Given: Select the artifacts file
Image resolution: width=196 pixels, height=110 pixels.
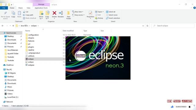Looking at the screenshot, I should click(x=30, y=56).
